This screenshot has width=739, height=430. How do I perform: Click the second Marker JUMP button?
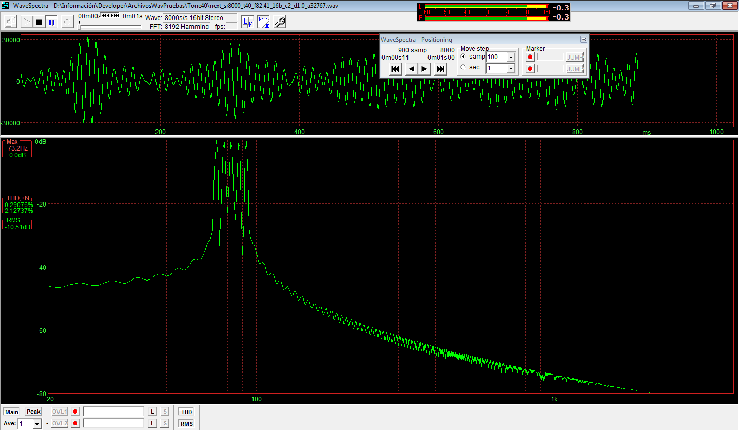coord(575,69)
